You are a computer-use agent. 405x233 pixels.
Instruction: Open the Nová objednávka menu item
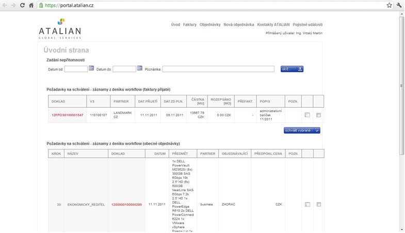pos(239,25)
